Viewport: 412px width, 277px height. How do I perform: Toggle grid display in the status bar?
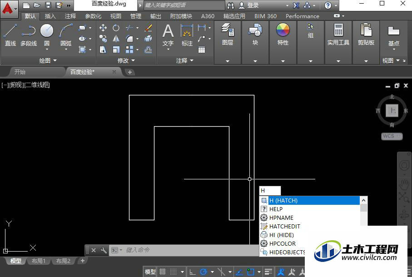pyautogui.click(x=163, y=272)
